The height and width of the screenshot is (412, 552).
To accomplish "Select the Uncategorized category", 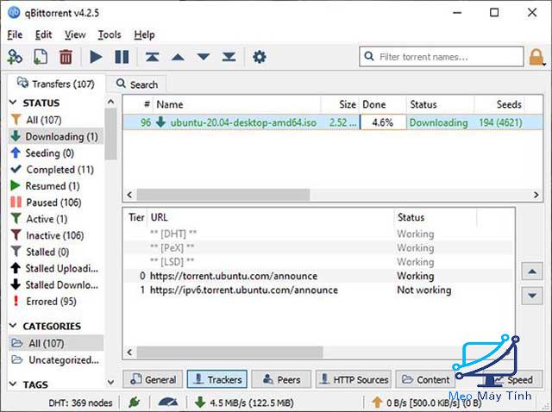I will point(56,360).
